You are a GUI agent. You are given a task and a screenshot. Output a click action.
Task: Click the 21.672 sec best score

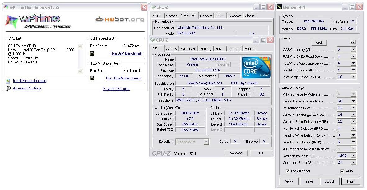(132, 46)
